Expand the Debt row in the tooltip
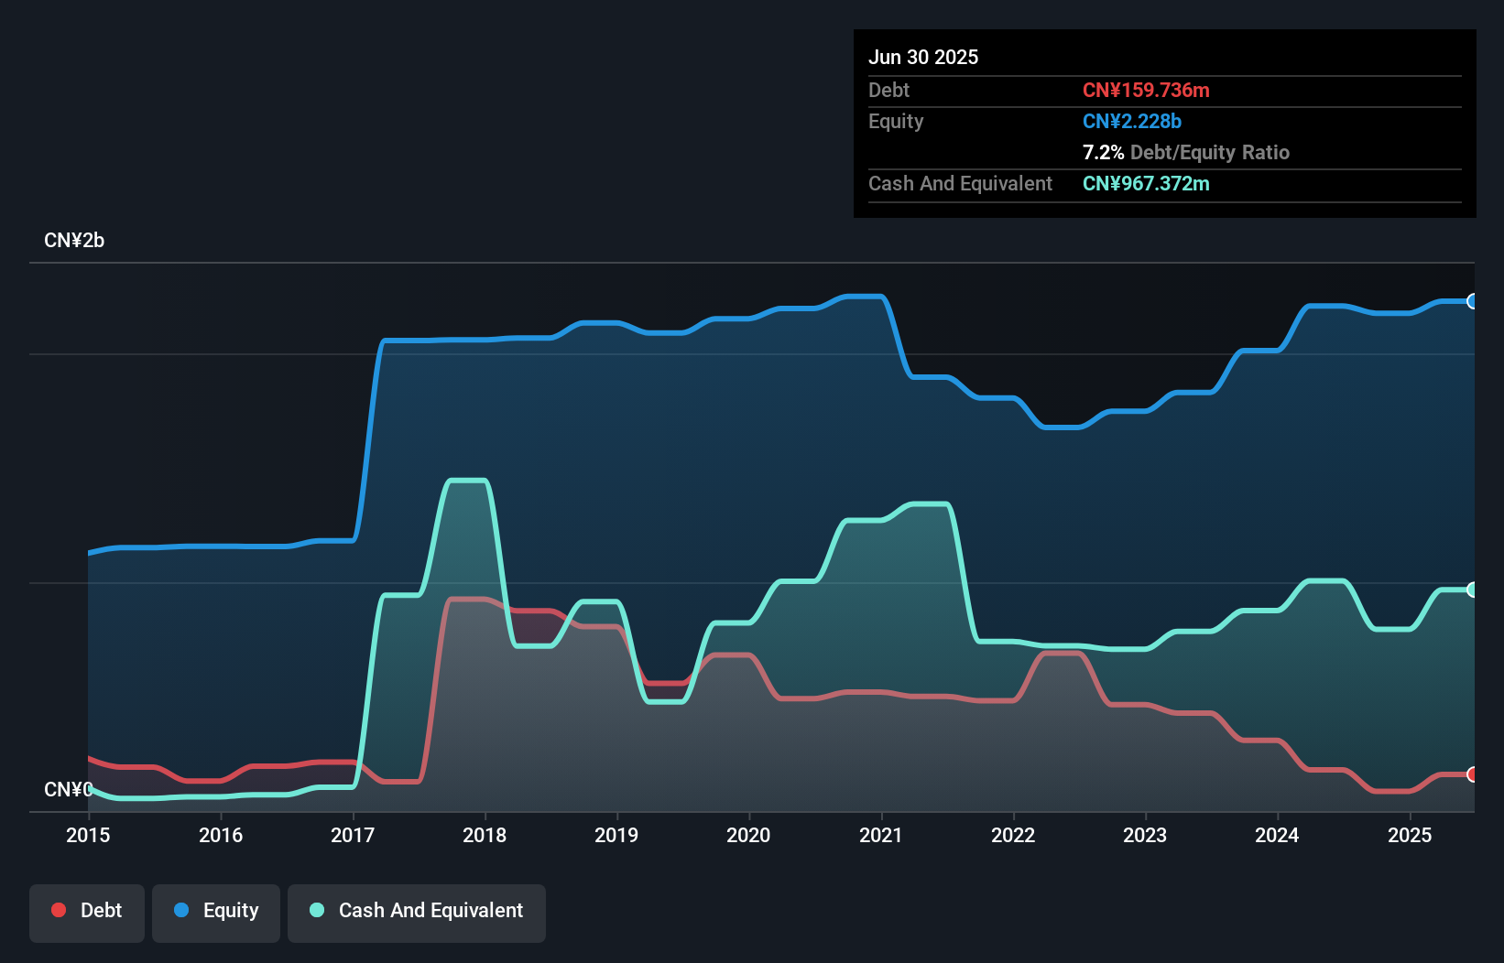This screenshot has height=963, width=1504. pos(888,91)
